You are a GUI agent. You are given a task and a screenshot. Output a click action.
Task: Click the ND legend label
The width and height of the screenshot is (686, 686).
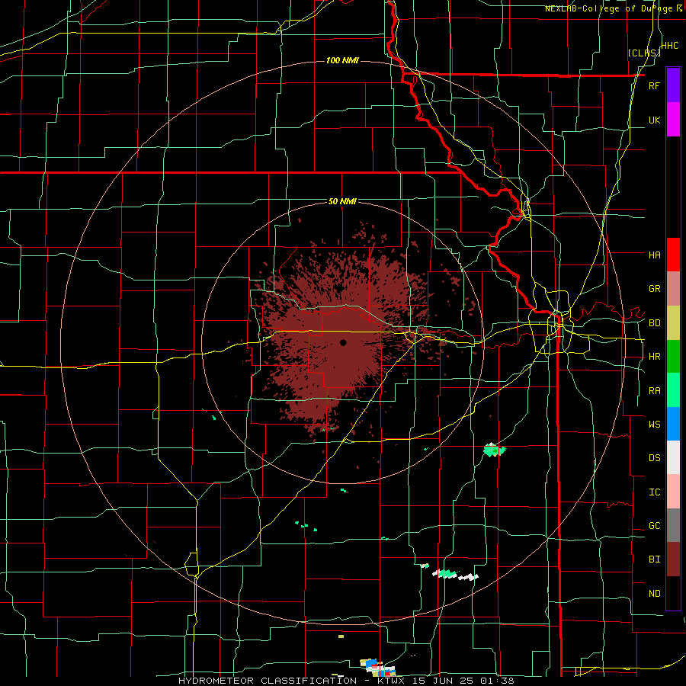tap(654, 594)
